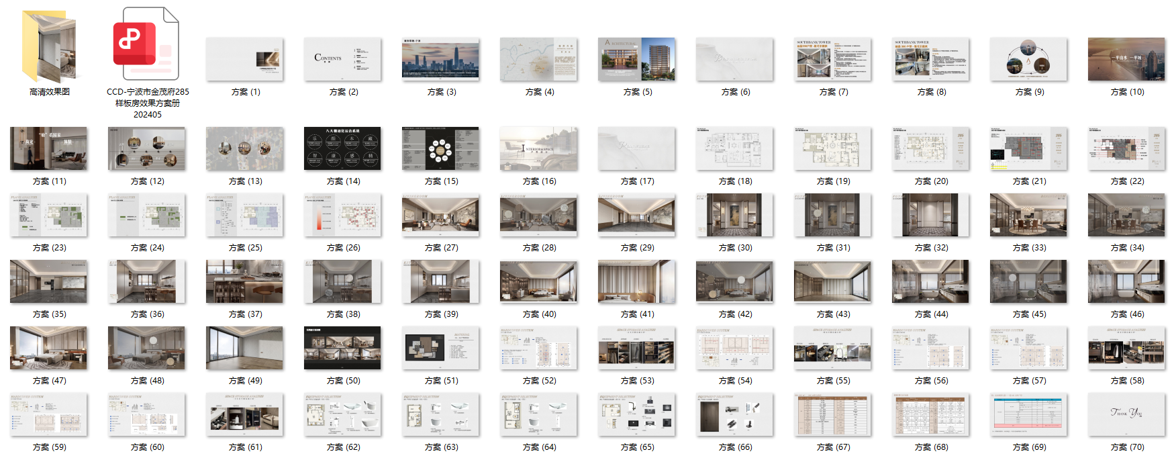Select 方案 (5) building exterior image
The width and height of the screenshot is (1174, 464).
(637, 59)
